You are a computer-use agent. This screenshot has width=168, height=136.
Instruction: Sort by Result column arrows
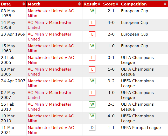coord(99,4)
